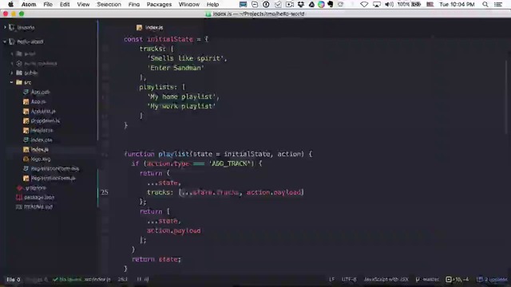
Task: Expand the public folder
Action: click(12, 73)
